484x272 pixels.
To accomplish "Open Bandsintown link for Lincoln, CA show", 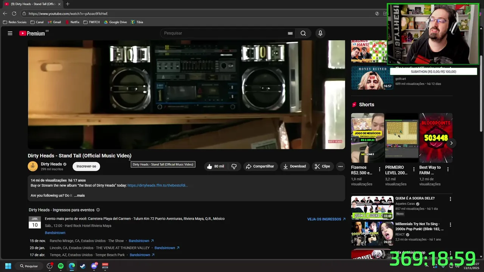I will [167, 248].
